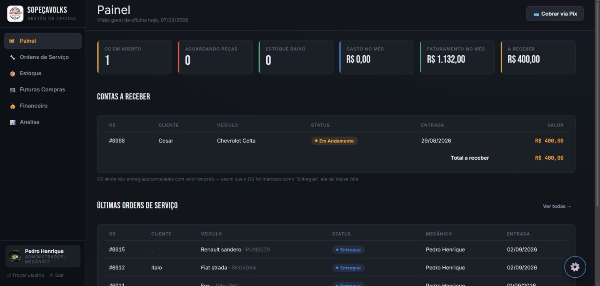This screenshot has height=286, width=600.
Task: Click Trocar usuário link
Action: click(x=26, y=275)
